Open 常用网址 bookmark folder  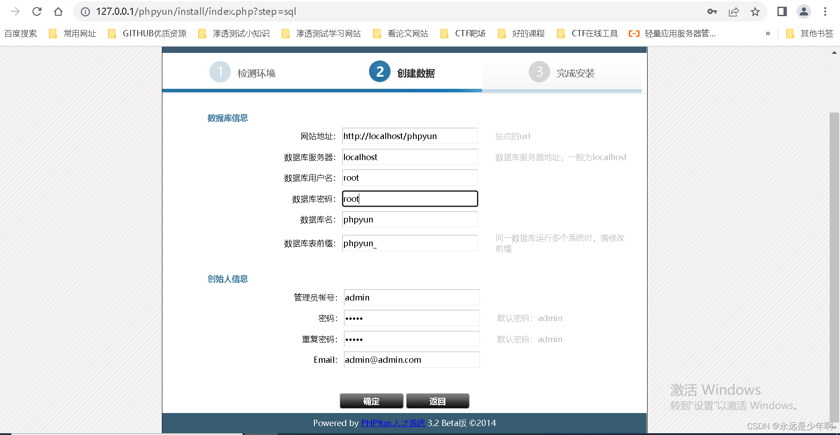[x=73, y=34]
